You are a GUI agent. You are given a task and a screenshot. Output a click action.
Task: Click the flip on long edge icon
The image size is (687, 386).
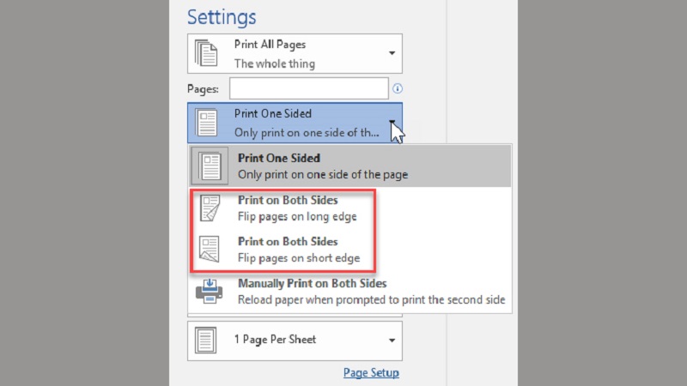(x=210, y=208)
